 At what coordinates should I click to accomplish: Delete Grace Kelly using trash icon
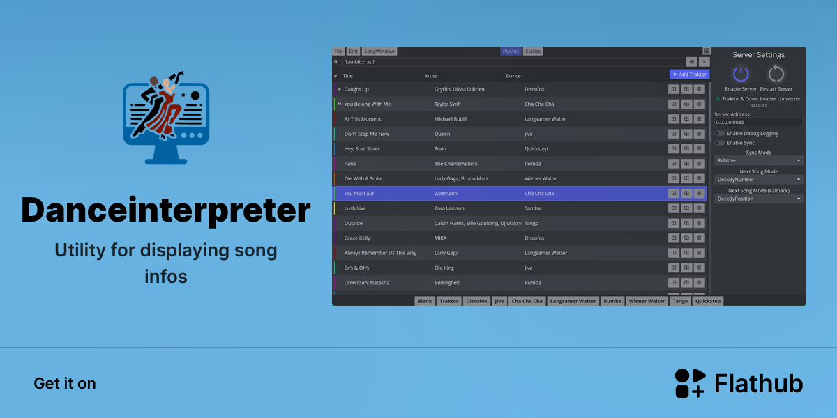pos(700,238)
